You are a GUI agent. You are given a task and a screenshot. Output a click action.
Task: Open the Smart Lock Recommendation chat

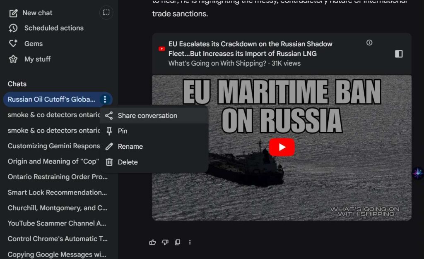[x=57, y=192]
